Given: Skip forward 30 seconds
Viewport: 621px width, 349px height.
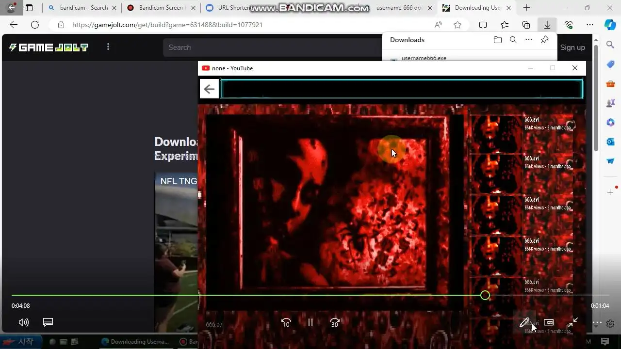Looking at the screenshot, I should coord(335,322).
